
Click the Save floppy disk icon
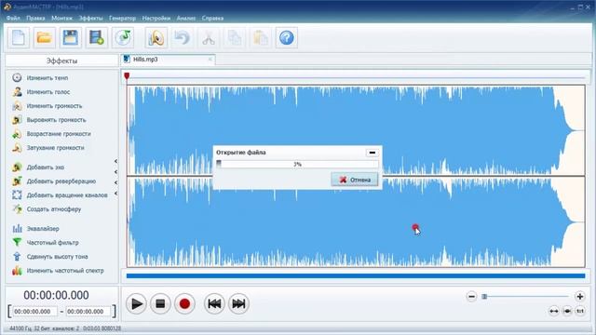(71, 38)
